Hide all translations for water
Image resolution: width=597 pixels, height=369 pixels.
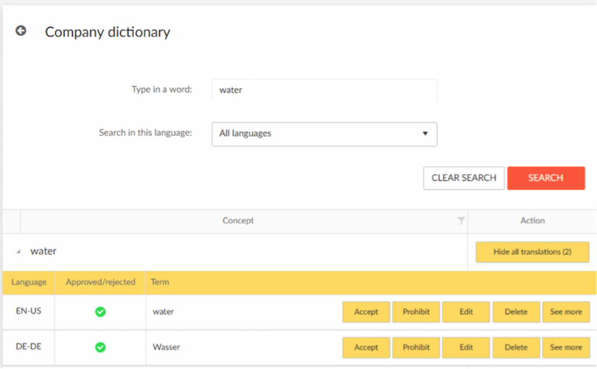pos(532,252)
